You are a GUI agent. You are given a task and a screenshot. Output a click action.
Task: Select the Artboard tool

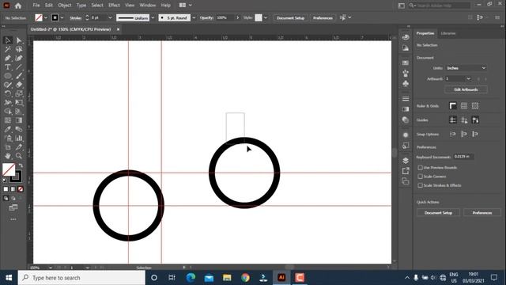click(x=8, y=147)
